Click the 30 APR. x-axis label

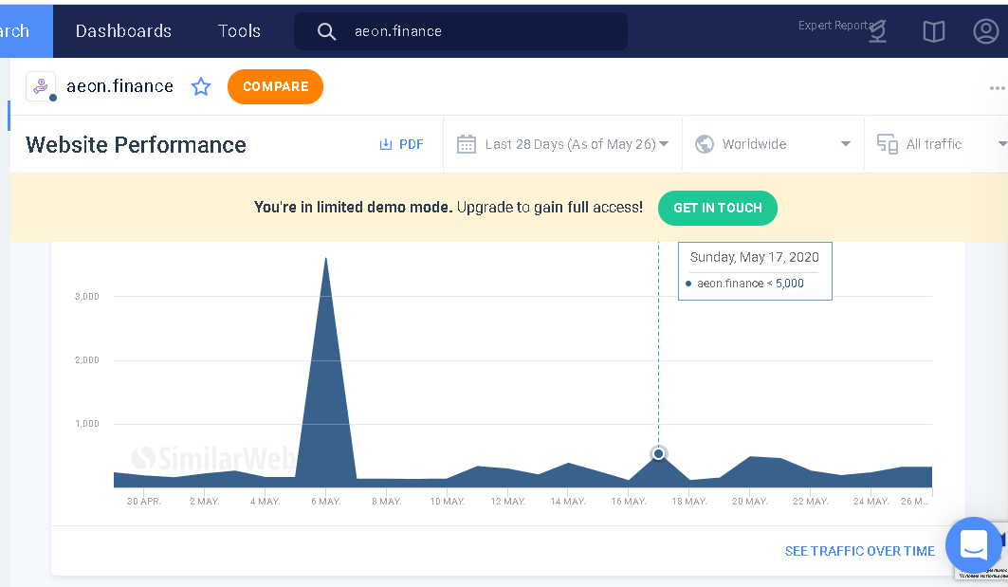coord(143,502)
